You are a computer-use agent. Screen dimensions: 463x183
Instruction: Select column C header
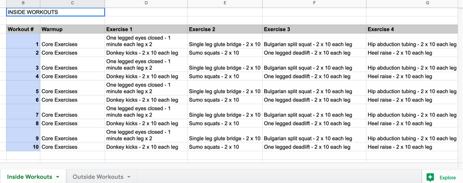coord(72,3)
